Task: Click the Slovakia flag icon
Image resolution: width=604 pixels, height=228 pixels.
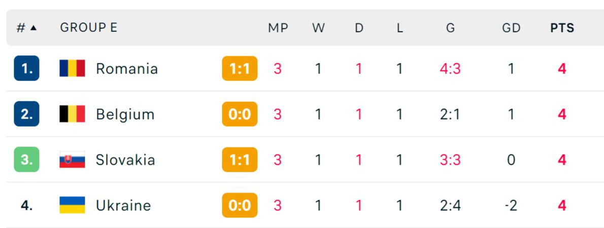Action: tap(72, 160)
